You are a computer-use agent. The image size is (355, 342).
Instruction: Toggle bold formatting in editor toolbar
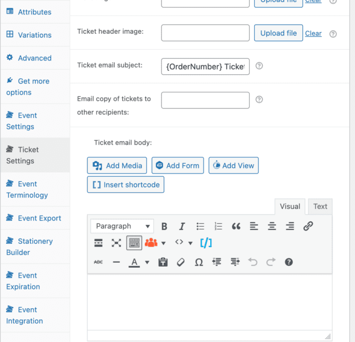point(164,226)
